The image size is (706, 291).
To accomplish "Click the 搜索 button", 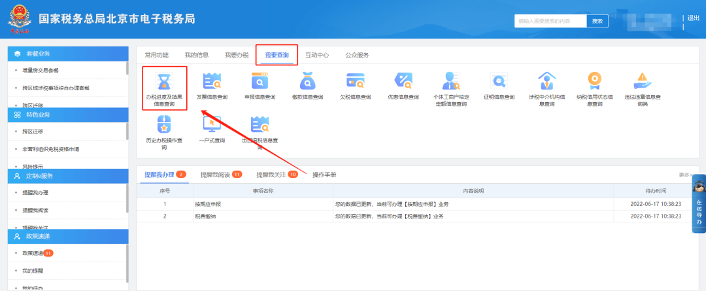I will tap(597, 21).
